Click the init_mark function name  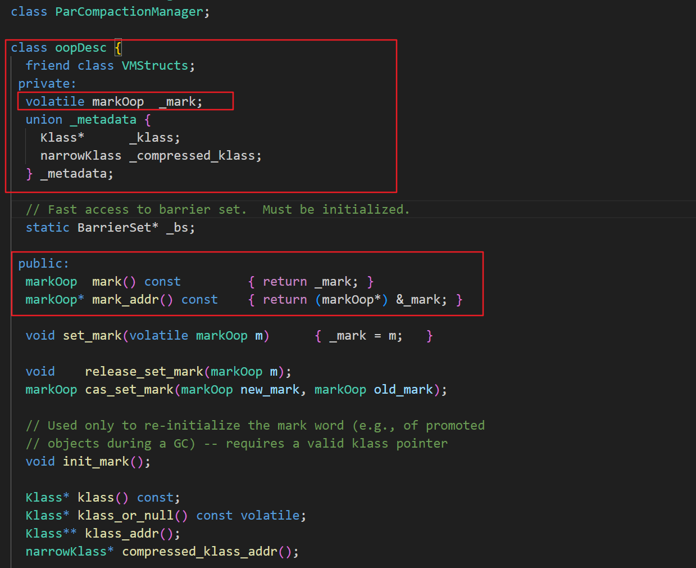coord(95,462)
